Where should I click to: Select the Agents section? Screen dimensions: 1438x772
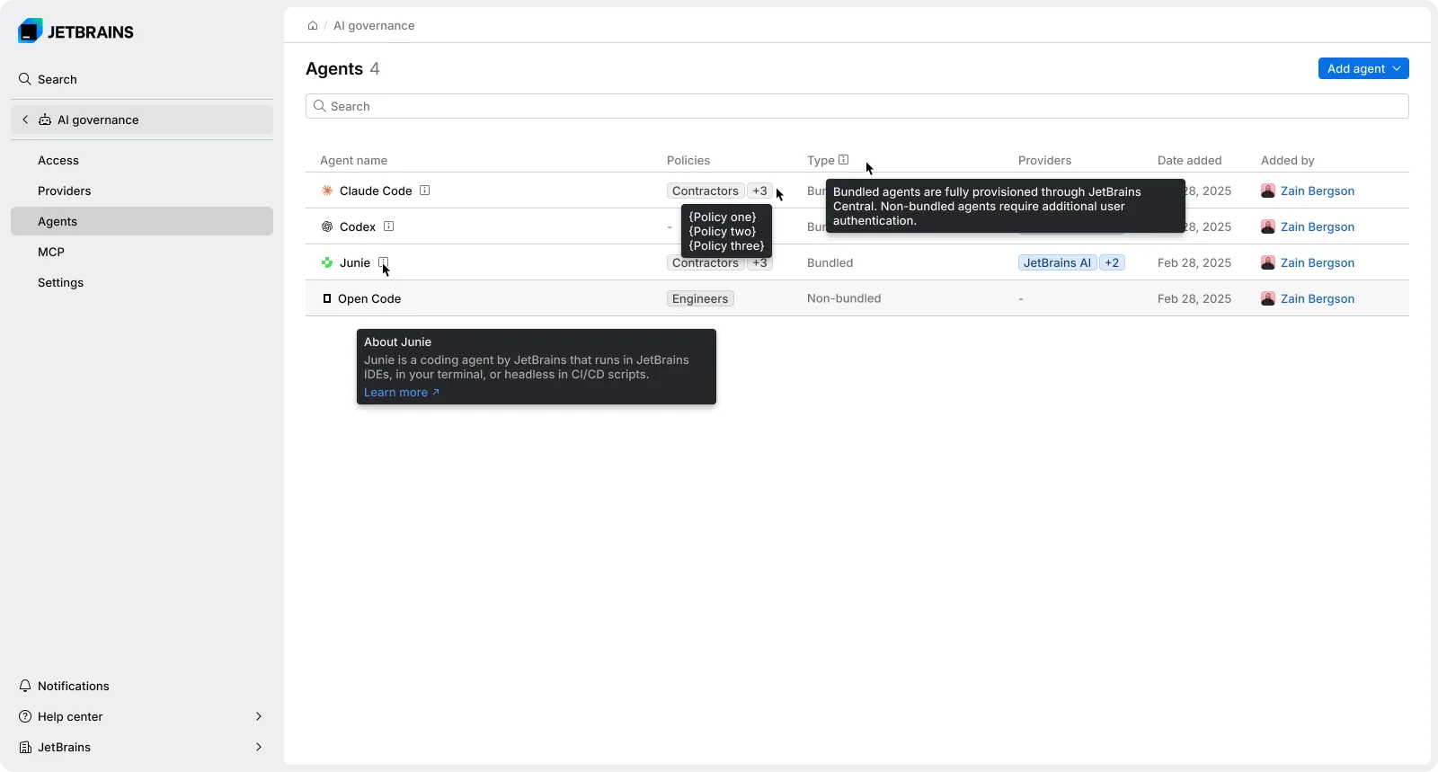click(142, 221)
